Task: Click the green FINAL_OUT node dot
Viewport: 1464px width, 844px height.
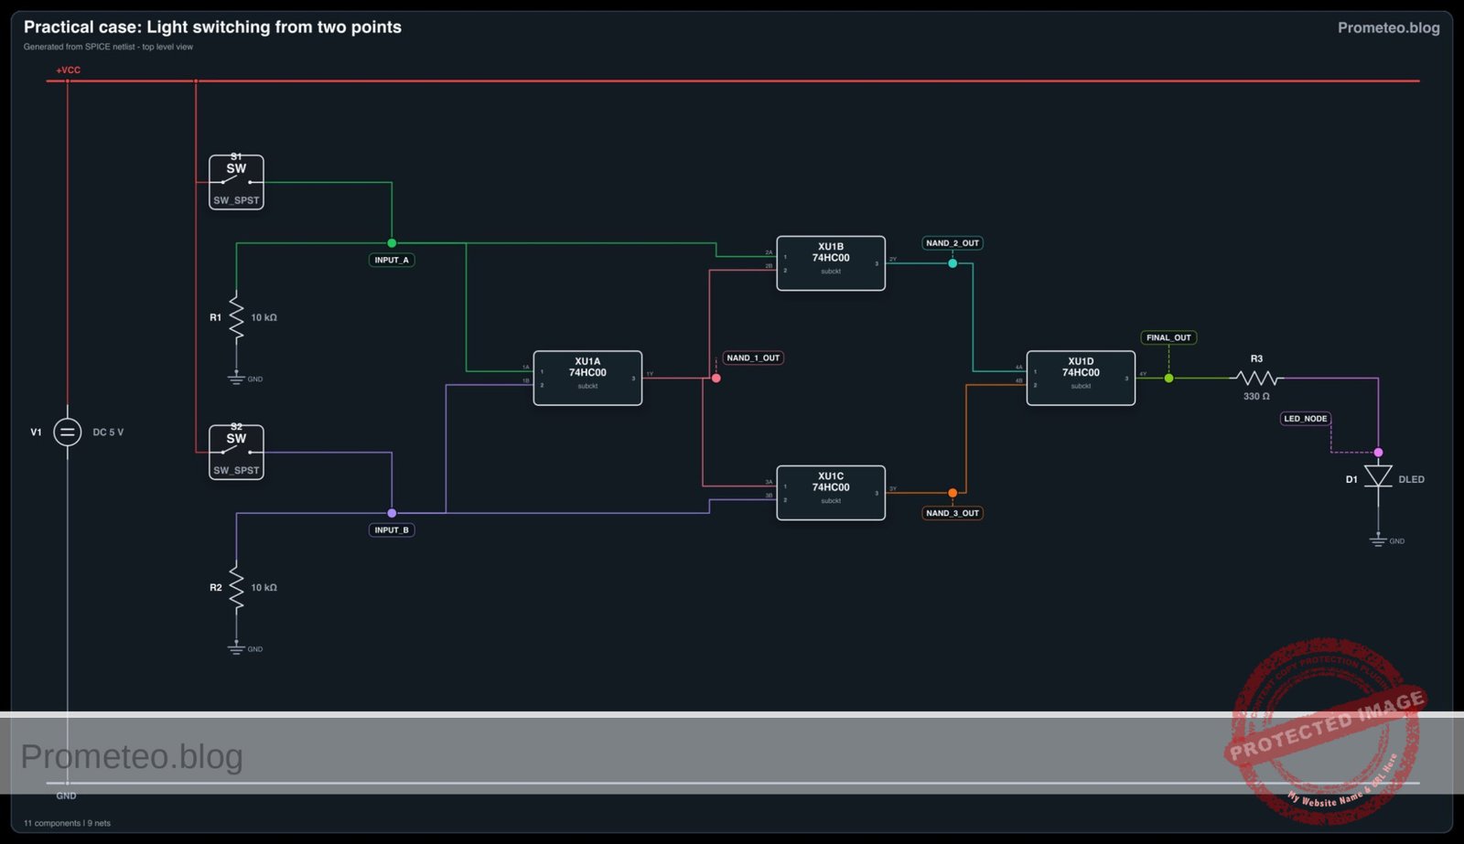Action: 1168,378
